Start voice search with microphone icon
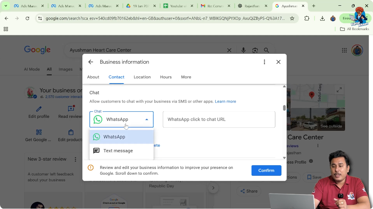The width and height of the screenshot is (373, 209). click(243, 50)
